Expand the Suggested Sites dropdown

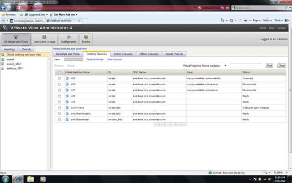pos(47,15)
